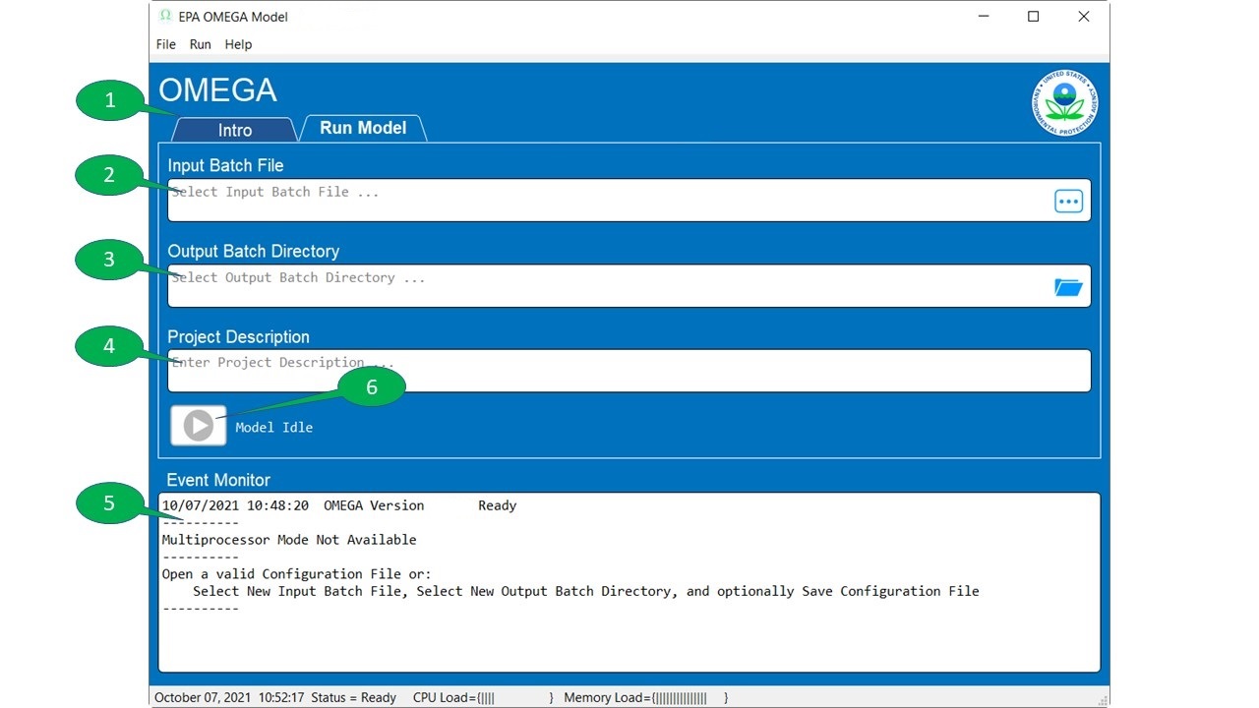Click the EPA logo seal

[1064, 103]
